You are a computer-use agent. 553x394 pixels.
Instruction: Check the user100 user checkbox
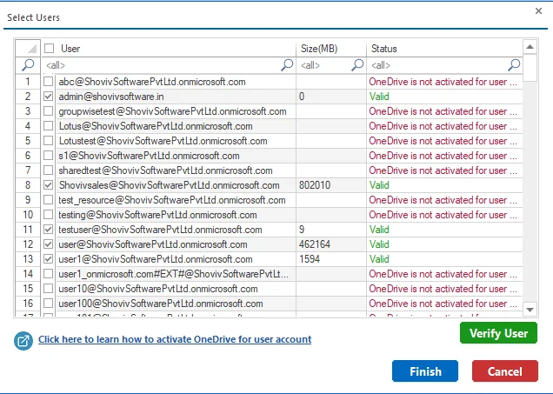click(49, 304)
